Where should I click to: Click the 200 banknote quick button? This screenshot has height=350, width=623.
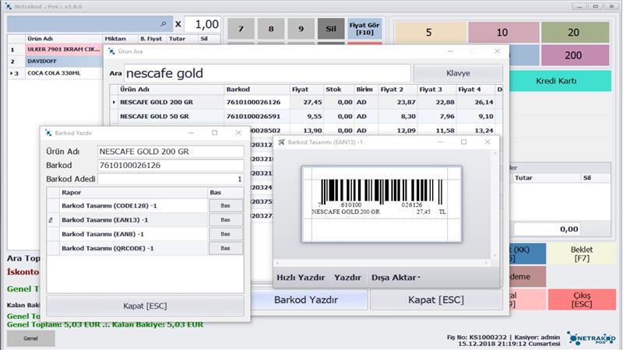[x=574, y=55]
